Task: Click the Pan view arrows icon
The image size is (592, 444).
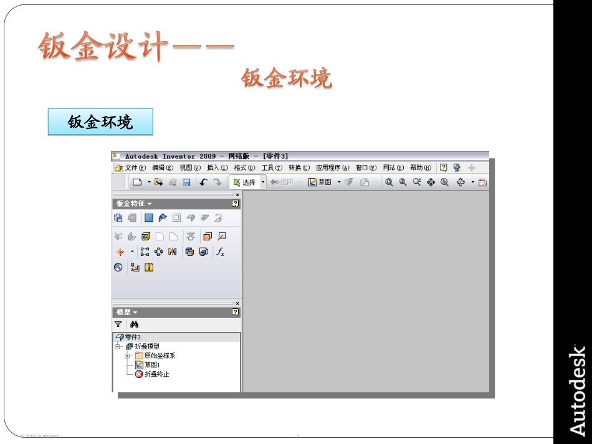Action: pyautogui.click(x=431, y=182)
